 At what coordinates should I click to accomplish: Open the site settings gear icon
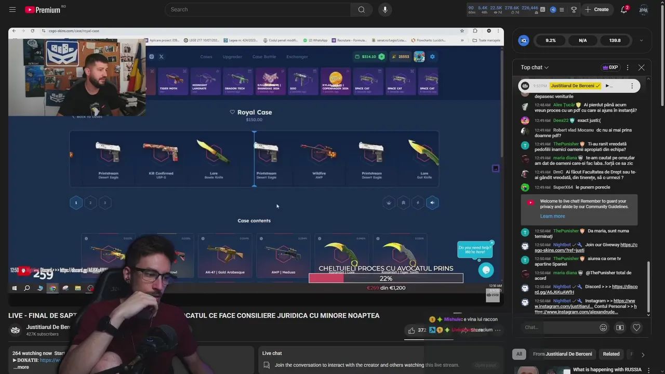pos(432,57)
